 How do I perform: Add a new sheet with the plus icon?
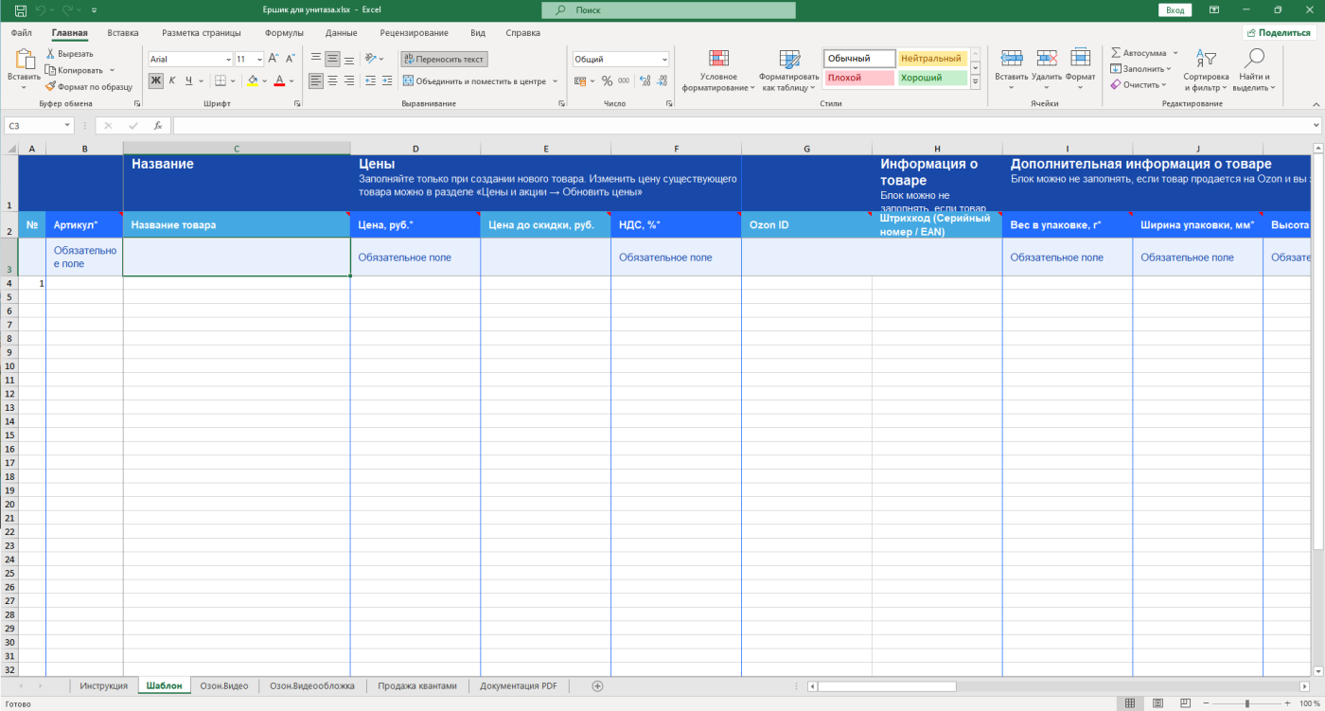click(x=597, y=685)
